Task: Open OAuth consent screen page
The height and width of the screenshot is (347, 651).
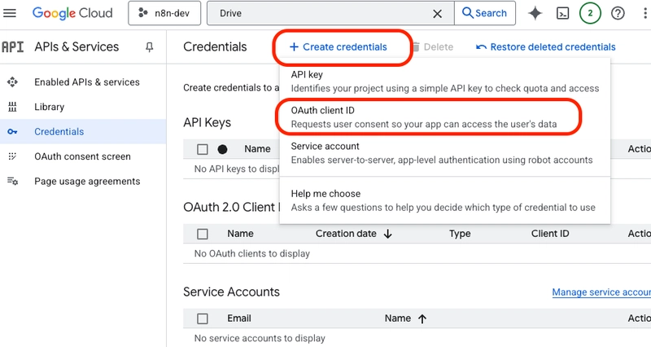Action: click(83, 156)
